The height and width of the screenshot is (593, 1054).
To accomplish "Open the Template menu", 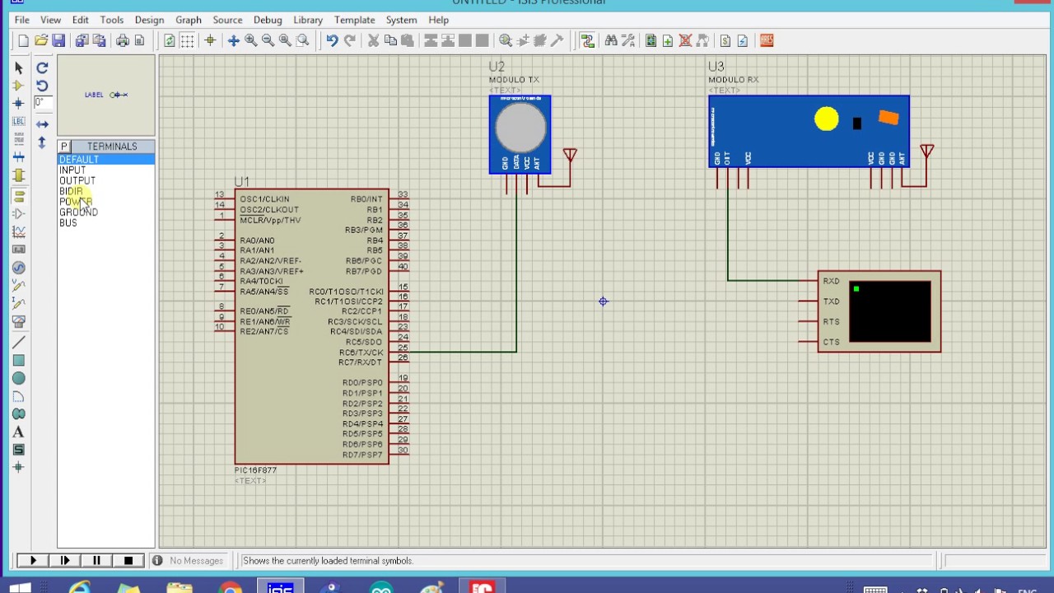I will point(355,20).
